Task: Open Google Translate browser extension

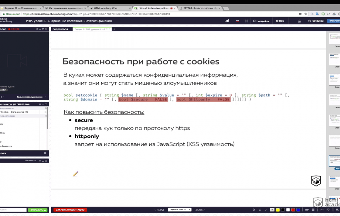Action: pos(317,14)
